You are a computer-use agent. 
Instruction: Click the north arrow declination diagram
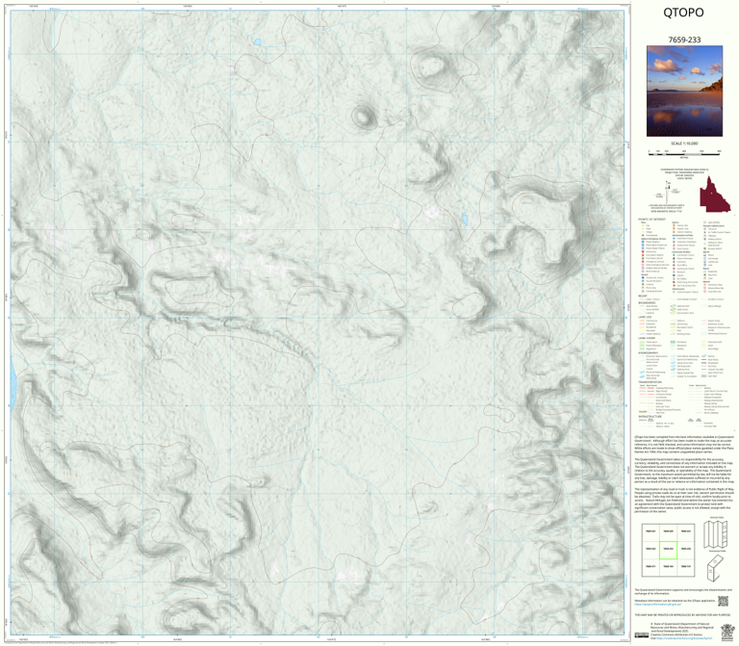click(x=668, y=191)
